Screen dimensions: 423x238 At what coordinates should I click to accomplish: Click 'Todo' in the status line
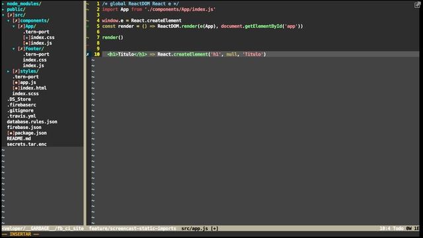click(x=398, y=229)
